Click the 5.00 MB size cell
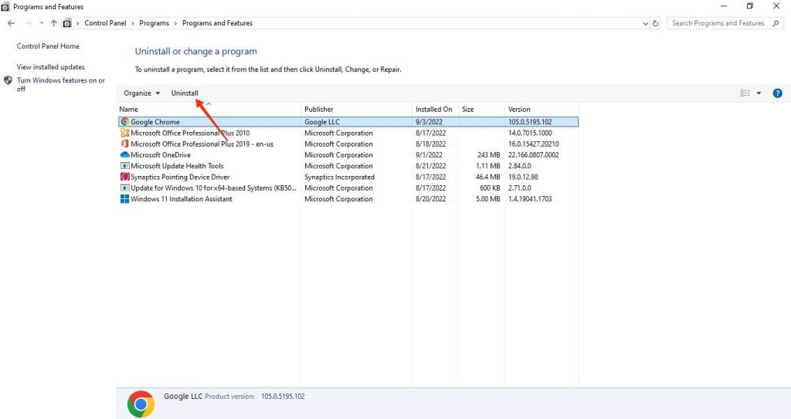This screenshot has width=791, height=419. [x=488, y=199]
